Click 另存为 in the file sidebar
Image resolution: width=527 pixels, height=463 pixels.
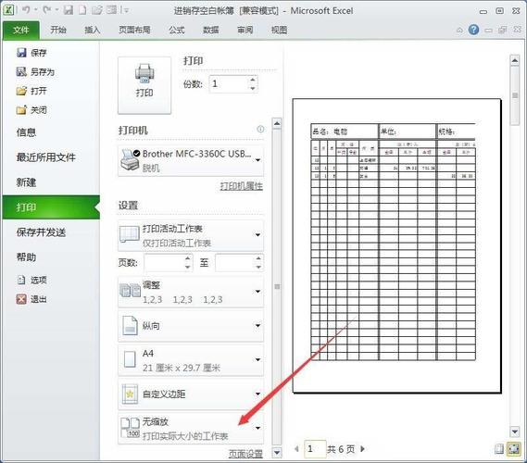(35, 71)
